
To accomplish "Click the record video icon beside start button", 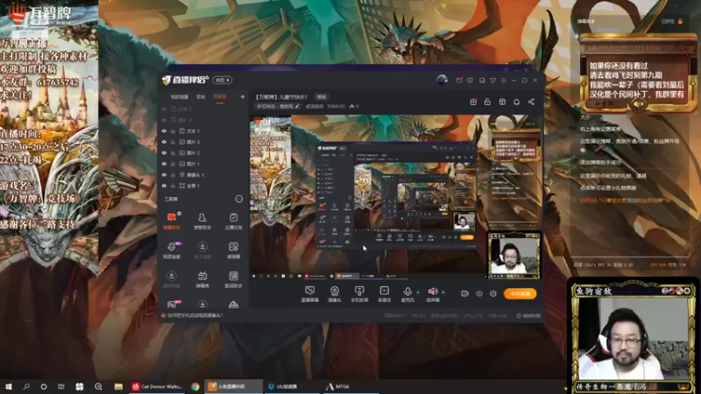I will pyautogui.click(x=465, y=293).
